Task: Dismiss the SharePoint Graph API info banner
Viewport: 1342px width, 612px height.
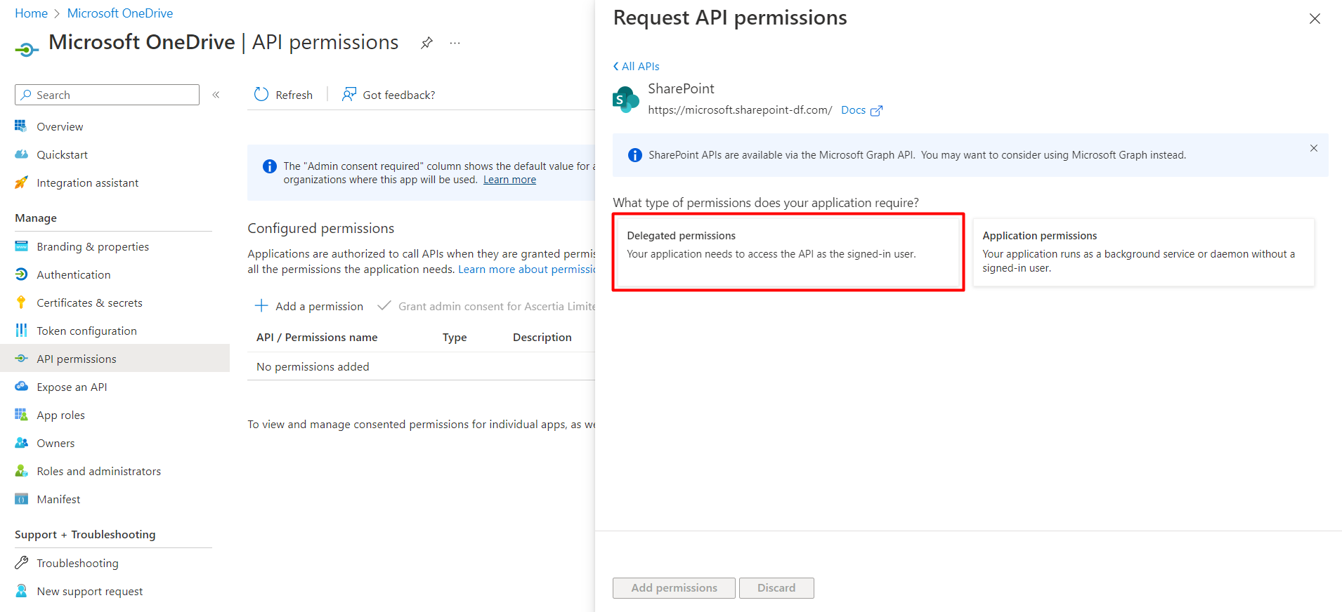Action: tap(1314, 148)
